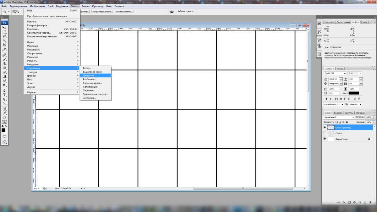377x212 pixels.
Task: Show the hidden Слой 1 layer
Action: tap(325, 133)
